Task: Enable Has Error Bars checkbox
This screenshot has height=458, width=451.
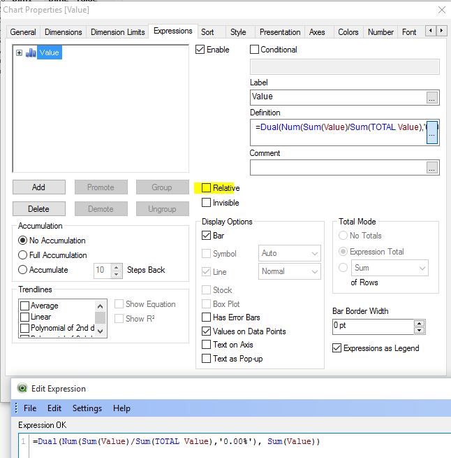Action: (x=206, y=317)
